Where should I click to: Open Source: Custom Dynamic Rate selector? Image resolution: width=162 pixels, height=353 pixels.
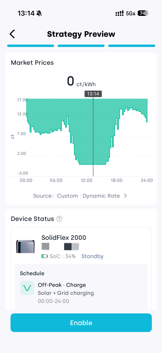(80, 196)
